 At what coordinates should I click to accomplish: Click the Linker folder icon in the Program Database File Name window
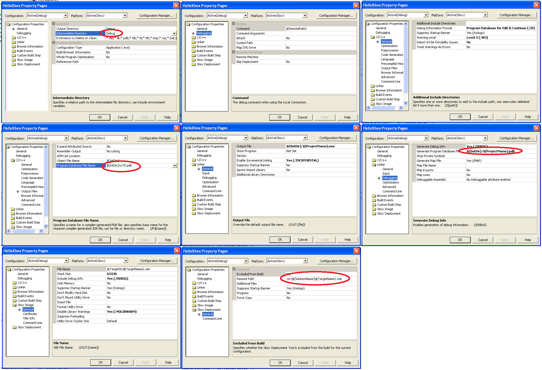click(x=13, y=209)
